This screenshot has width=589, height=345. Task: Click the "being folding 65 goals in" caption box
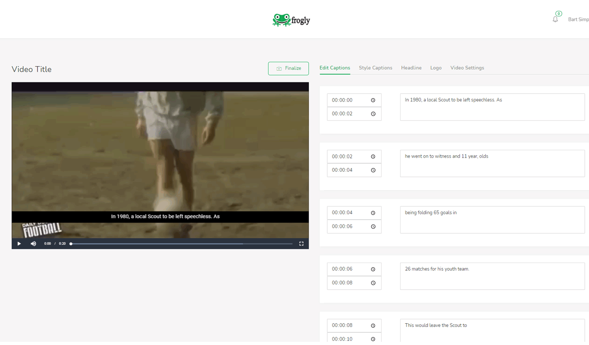click(492, 220)
